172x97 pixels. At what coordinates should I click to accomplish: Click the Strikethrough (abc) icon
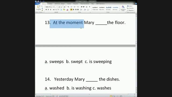tap(54, 10)
